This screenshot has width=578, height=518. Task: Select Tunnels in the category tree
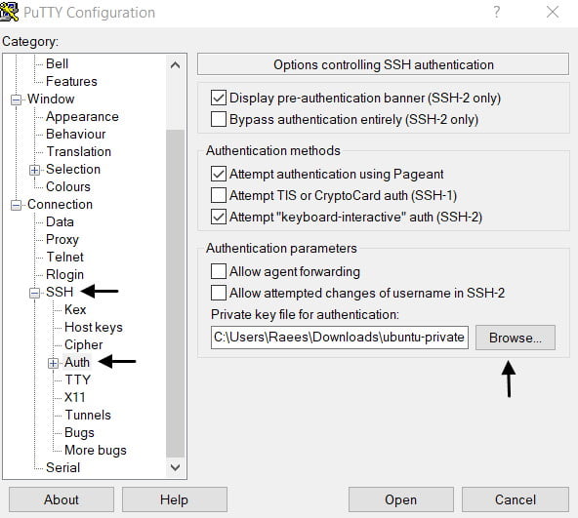88,415
